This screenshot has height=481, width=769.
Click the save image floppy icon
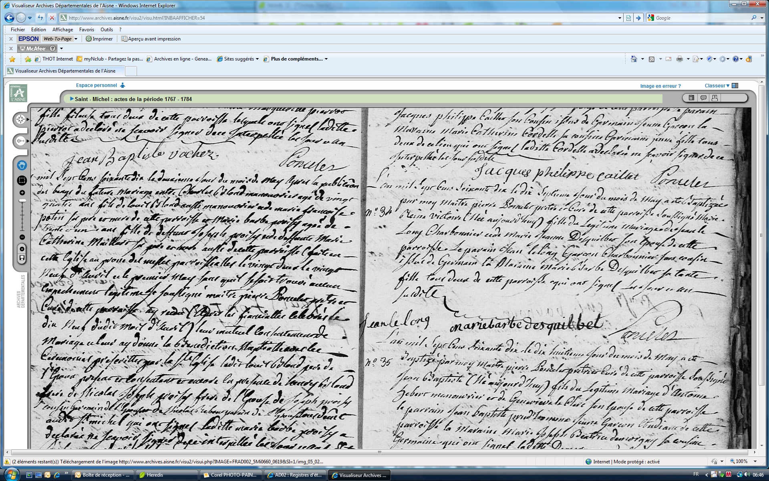coord(22,258)
